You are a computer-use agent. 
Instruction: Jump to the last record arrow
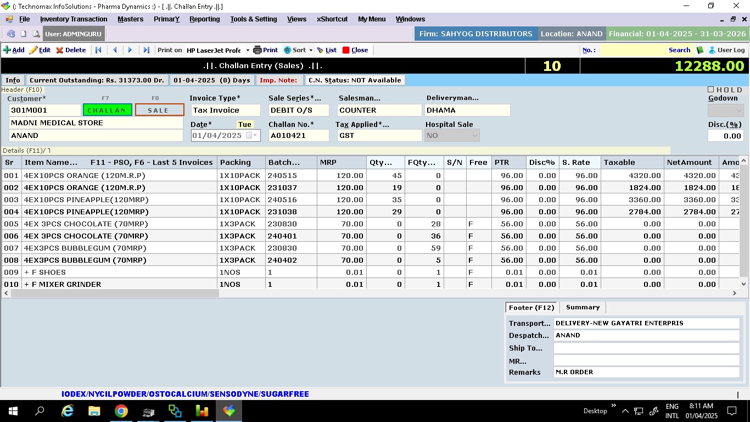146,50
